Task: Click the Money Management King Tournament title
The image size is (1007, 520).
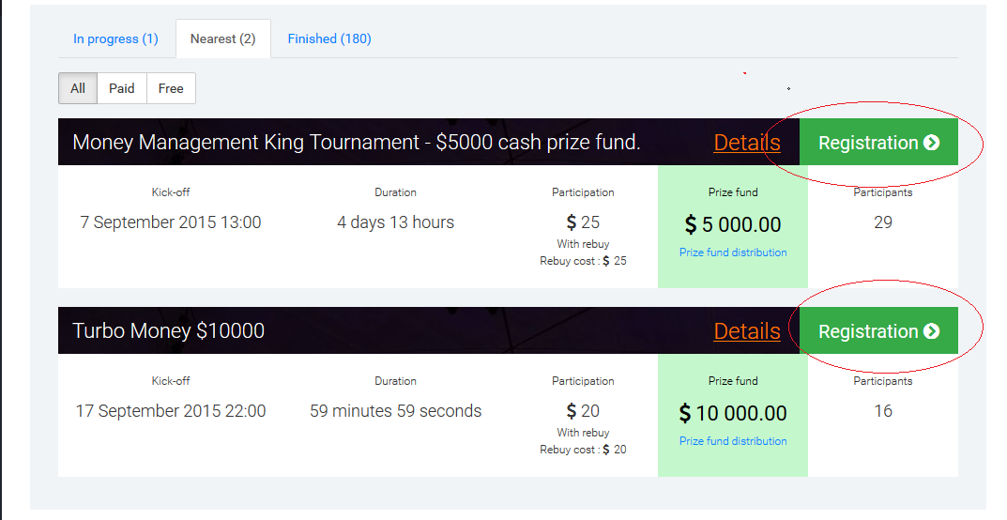Action: coord(357,142)
